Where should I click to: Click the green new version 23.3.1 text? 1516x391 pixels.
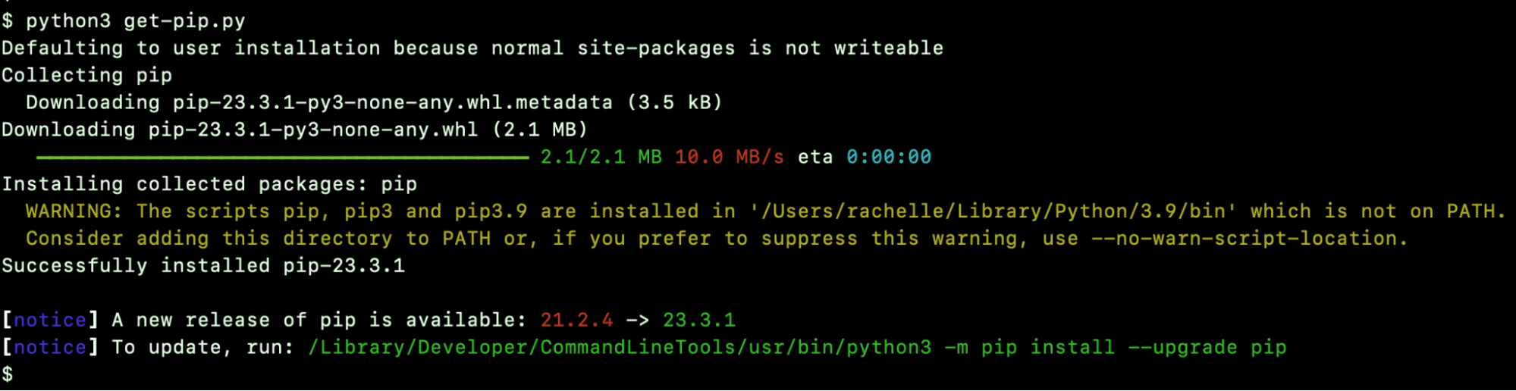pyautogui.click(x=699, y=321)
